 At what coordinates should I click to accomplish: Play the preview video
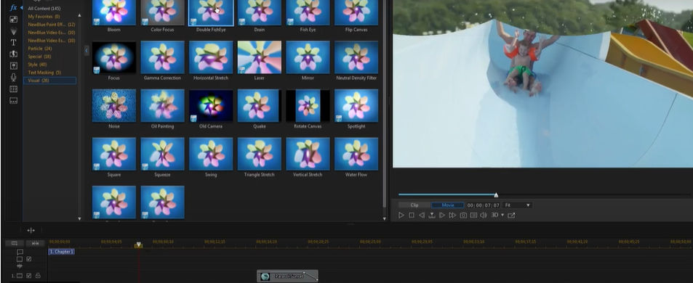coord(401,215)
